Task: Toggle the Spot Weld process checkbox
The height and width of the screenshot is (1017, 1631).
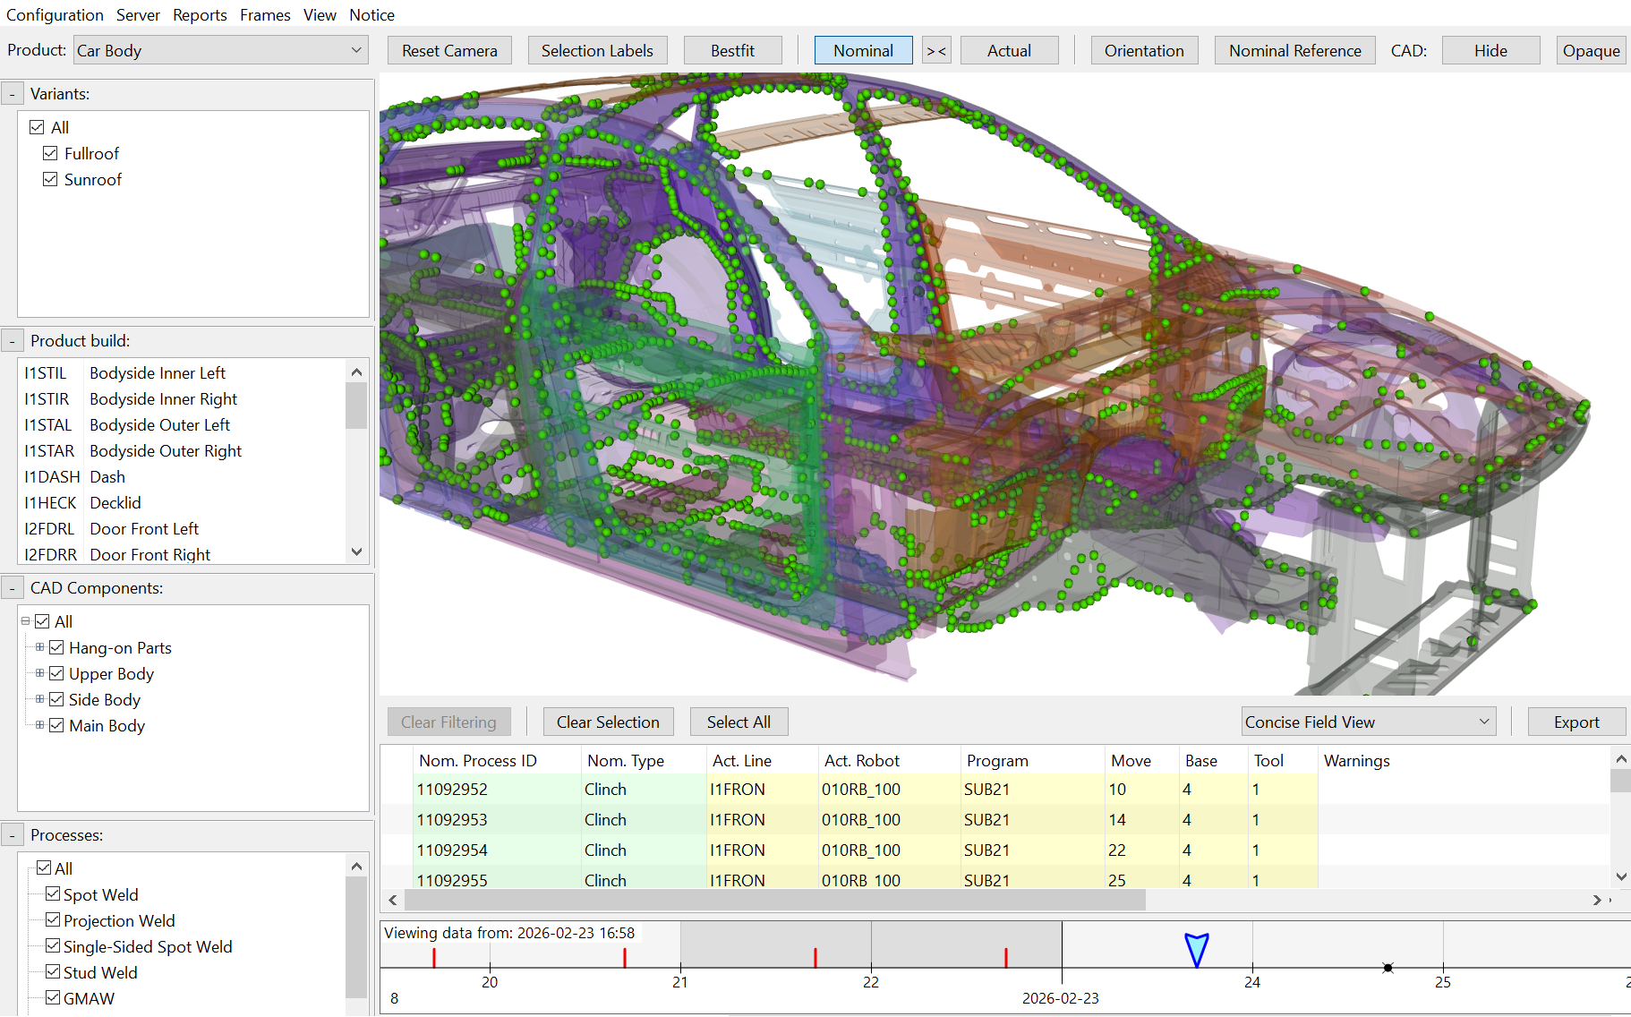Action: point(53,894)
